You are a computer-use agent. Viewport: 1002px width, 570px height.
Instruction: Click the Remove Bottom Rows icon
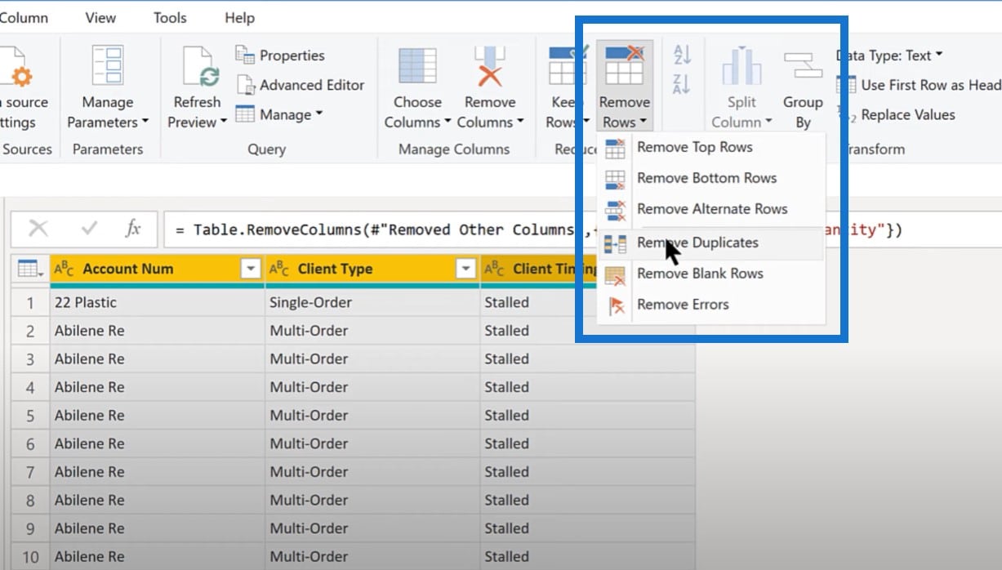coord(615,179)
